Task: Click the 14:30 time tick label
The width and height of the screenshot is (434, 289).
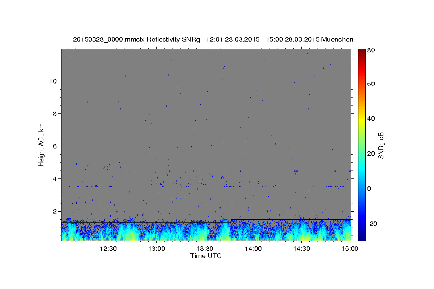Action: click(302, 249)
